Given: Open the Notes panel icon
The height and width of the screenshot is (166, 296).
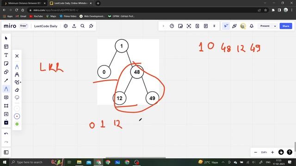Looking at the screenshot, I should (x=206, y=26).
